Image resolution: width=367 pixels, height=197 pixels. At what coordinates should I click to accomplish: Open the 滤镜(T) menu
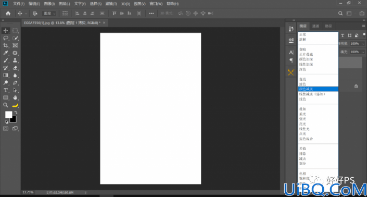click(111, 4)
